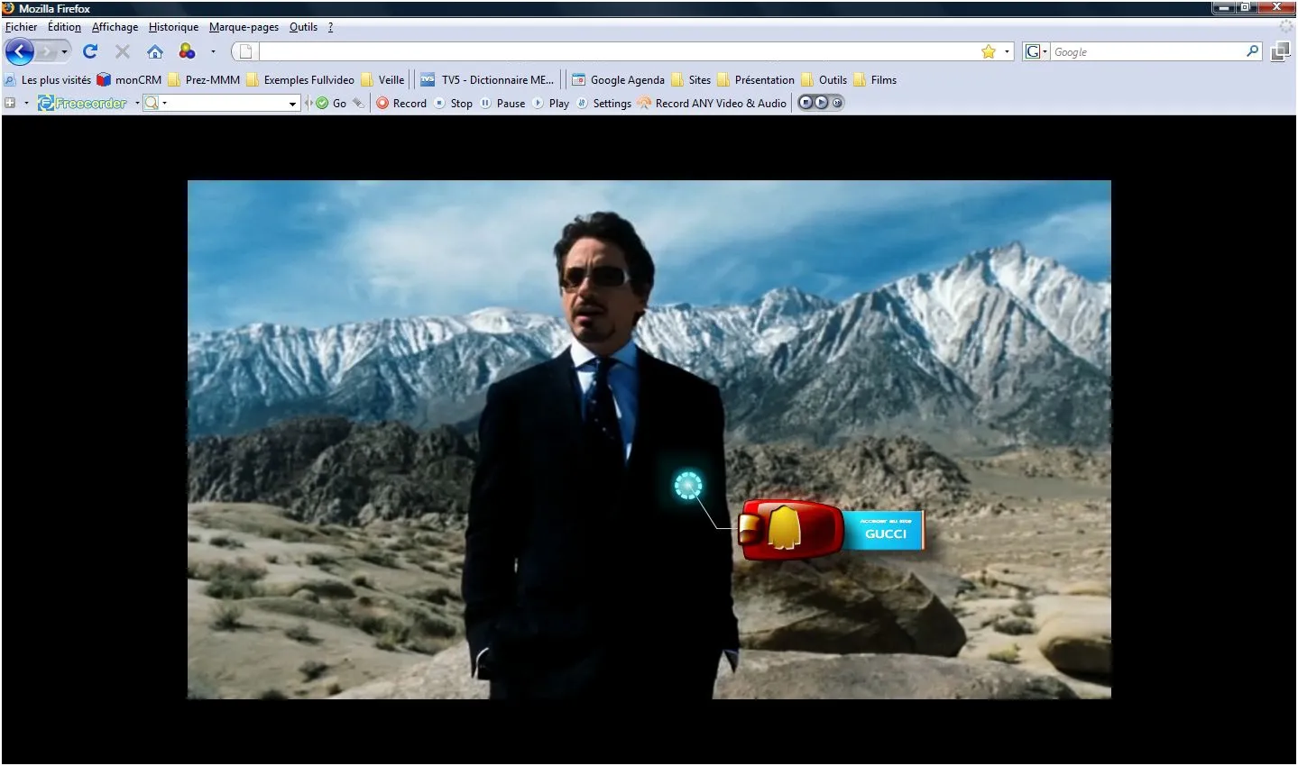Open dropdown next to colorful balls icon
This screenshot has width=1298, height=766.
213,52
